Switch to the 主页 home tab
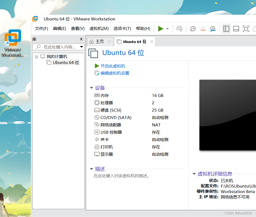Screen dimensions: 256x217 100,42
